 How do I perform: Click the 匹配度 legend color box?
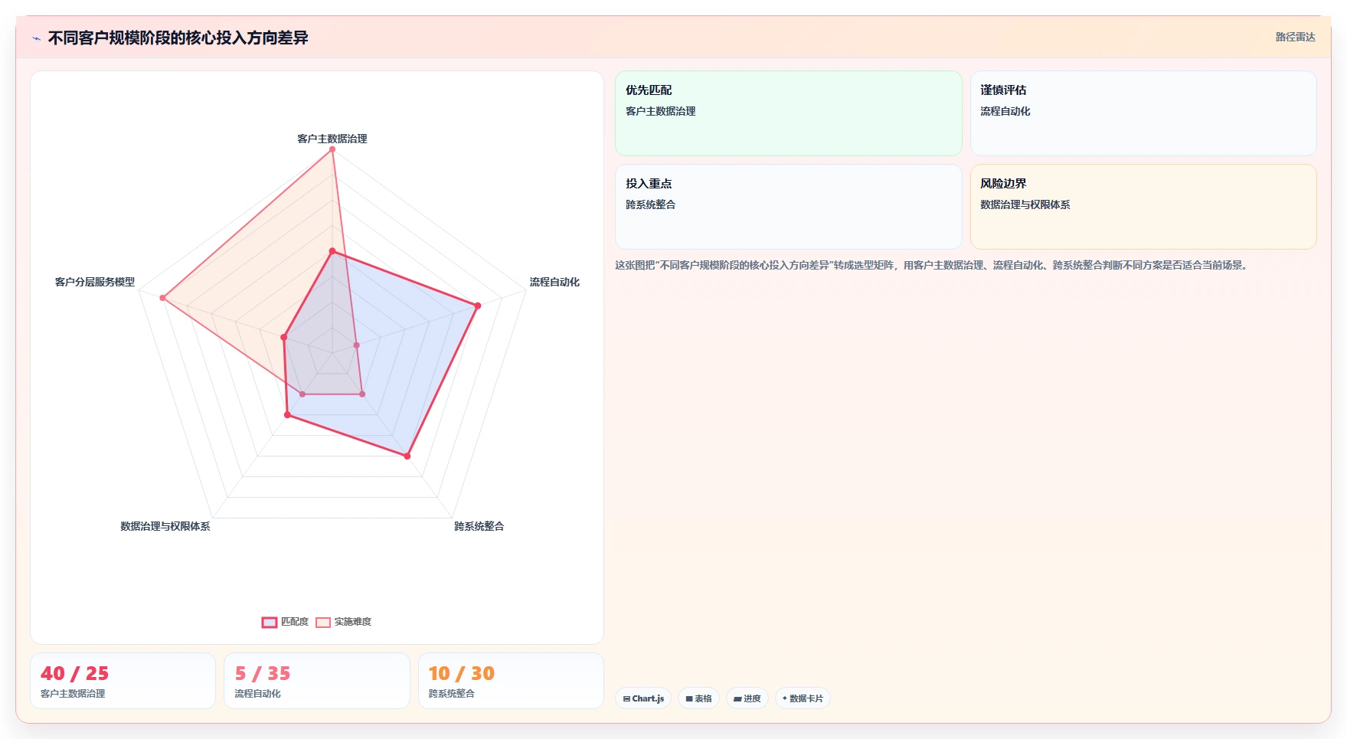coord(270,623)
